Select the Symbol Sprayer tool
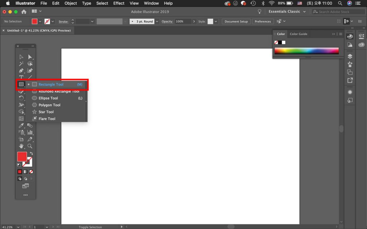The height and width of the screenshot is (229, 367). [21, 132]
